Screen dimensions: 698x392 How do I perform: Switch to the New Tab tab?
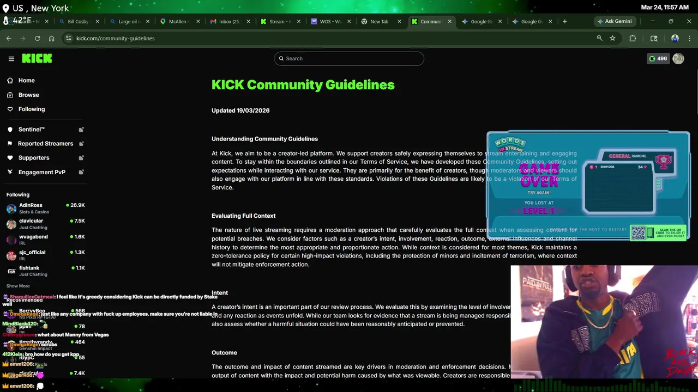[x=380, y=21]
